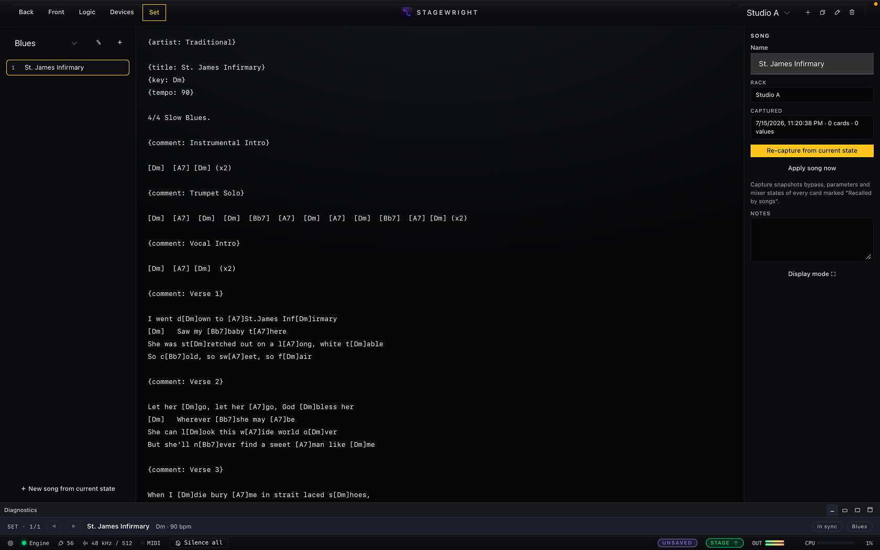Click the 4/4 Slow Blues. line
The height and width of the screenshot is (550, 880).
point(179,118)
